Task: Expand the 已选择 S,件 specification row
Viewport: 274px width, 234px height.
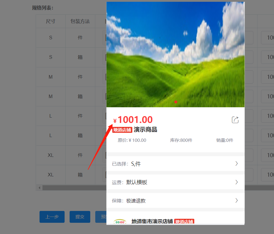Action: coord(175,164)
